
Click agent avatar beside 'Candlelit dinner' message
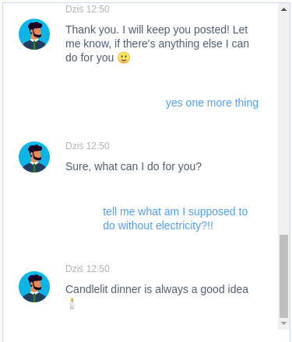pos(34,287)
